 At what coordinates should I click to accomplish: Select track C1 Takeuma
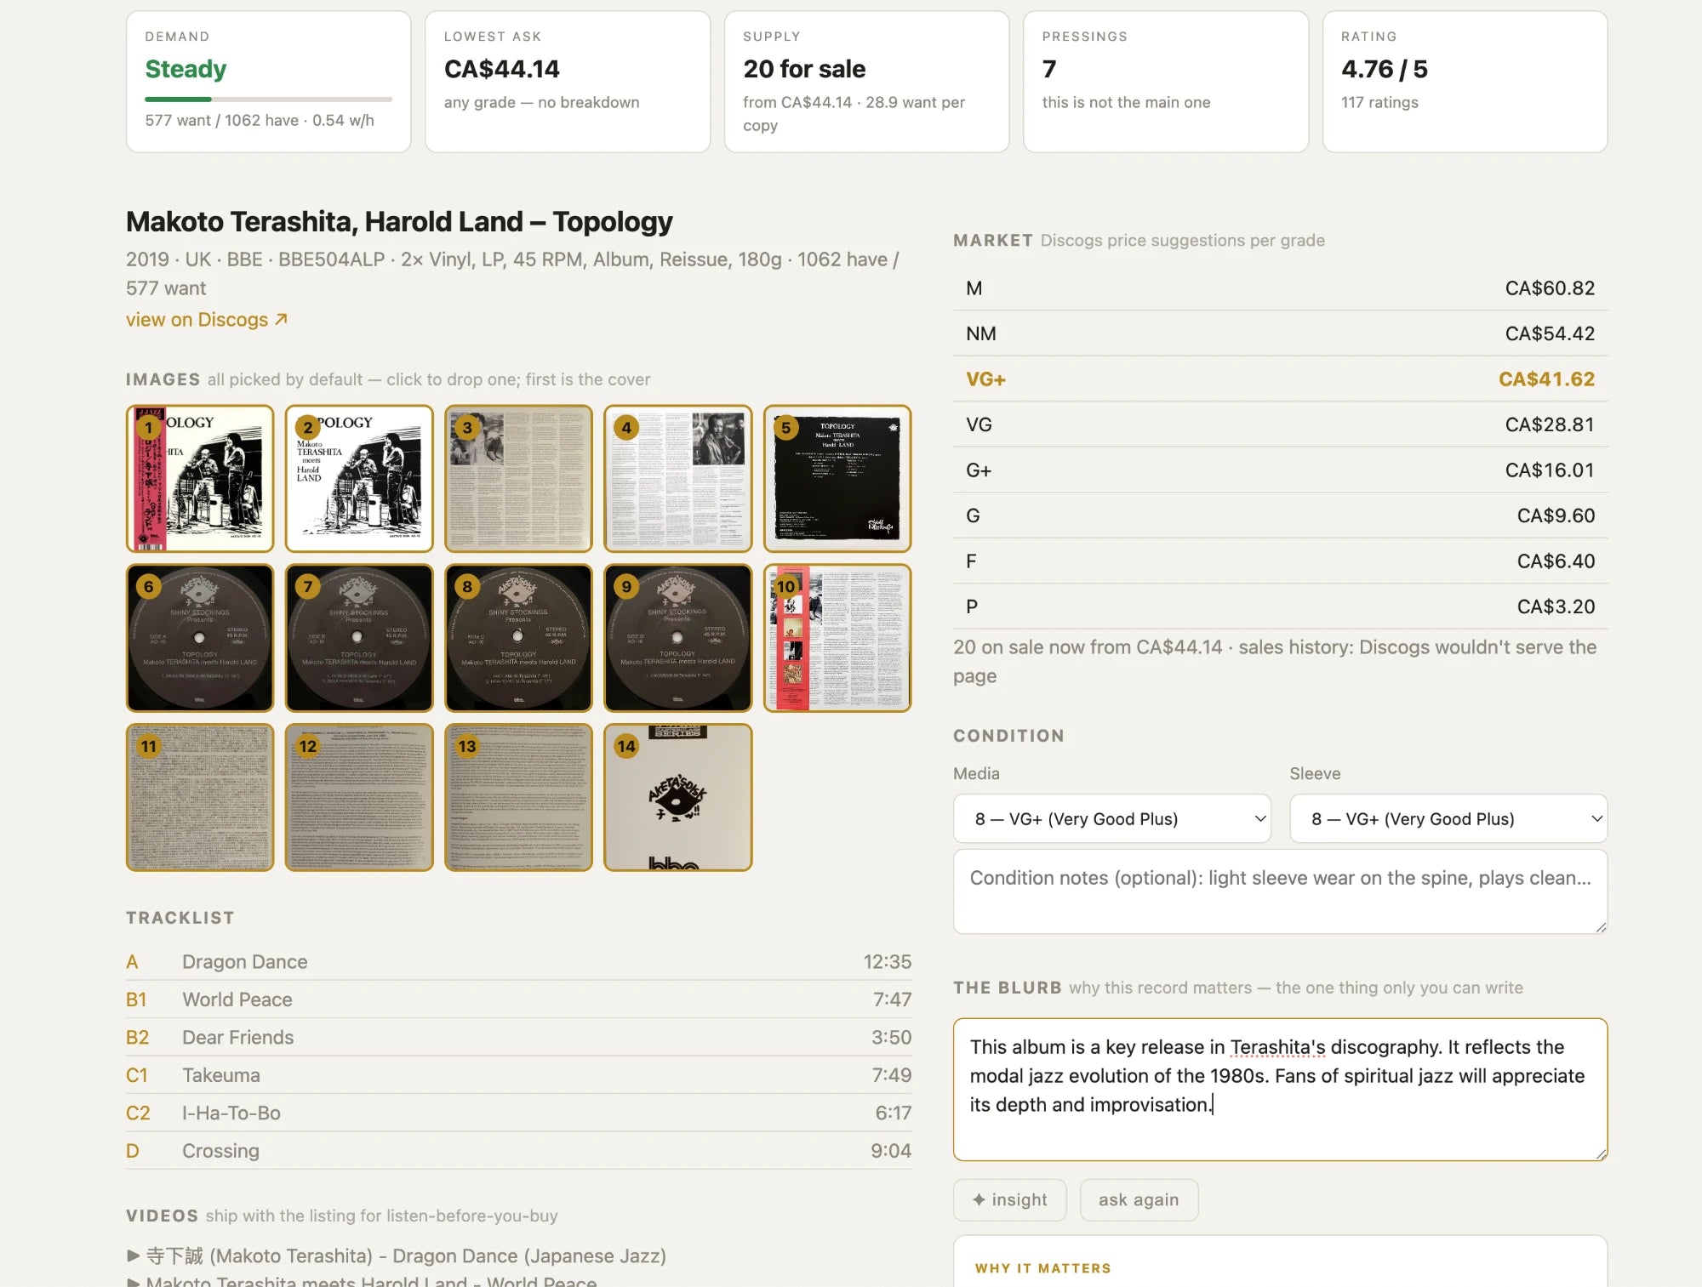(x=518, y=1075)
